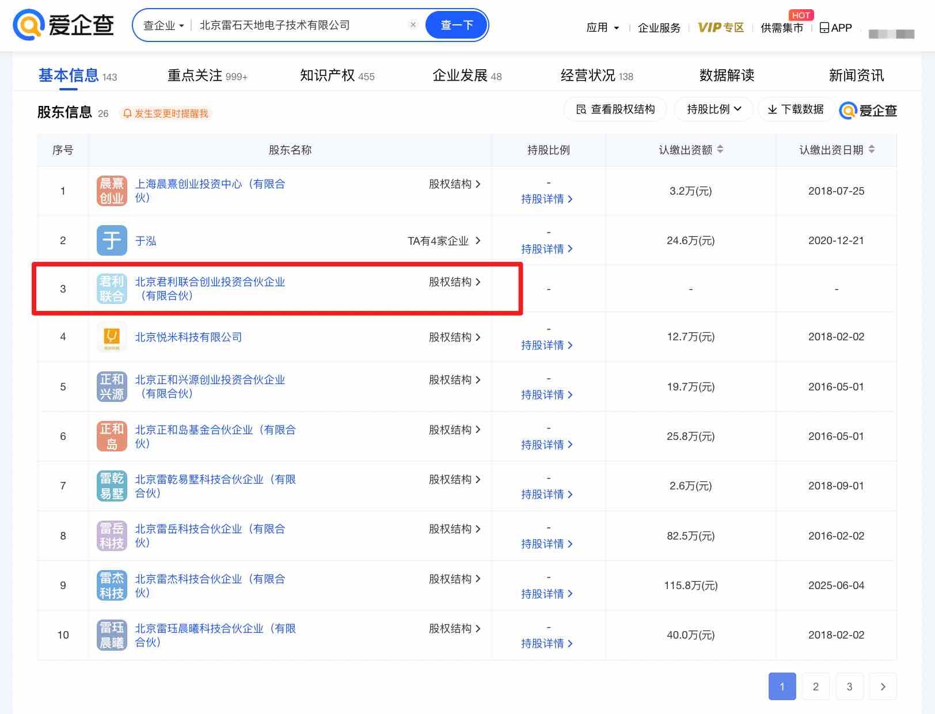This screenshot has height=714, width=935.
Task: Open 股权结构 for 北京君利联合
Action: (454, 282)
